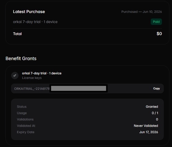This screenshot has width=172, height=147.
Task: Click the Expiry Date label
Action: [26, 132]
